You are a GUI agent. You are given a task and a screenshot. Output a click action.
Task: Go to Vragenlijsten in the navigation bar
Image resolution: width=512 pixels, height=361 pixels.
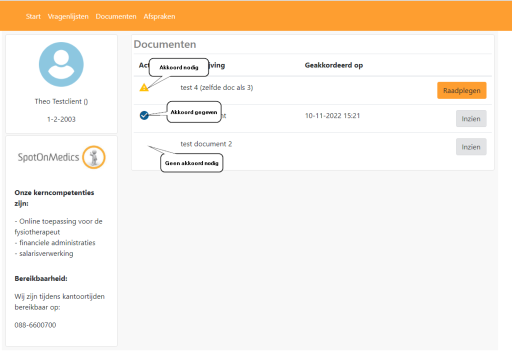click(x=68, y=16)
